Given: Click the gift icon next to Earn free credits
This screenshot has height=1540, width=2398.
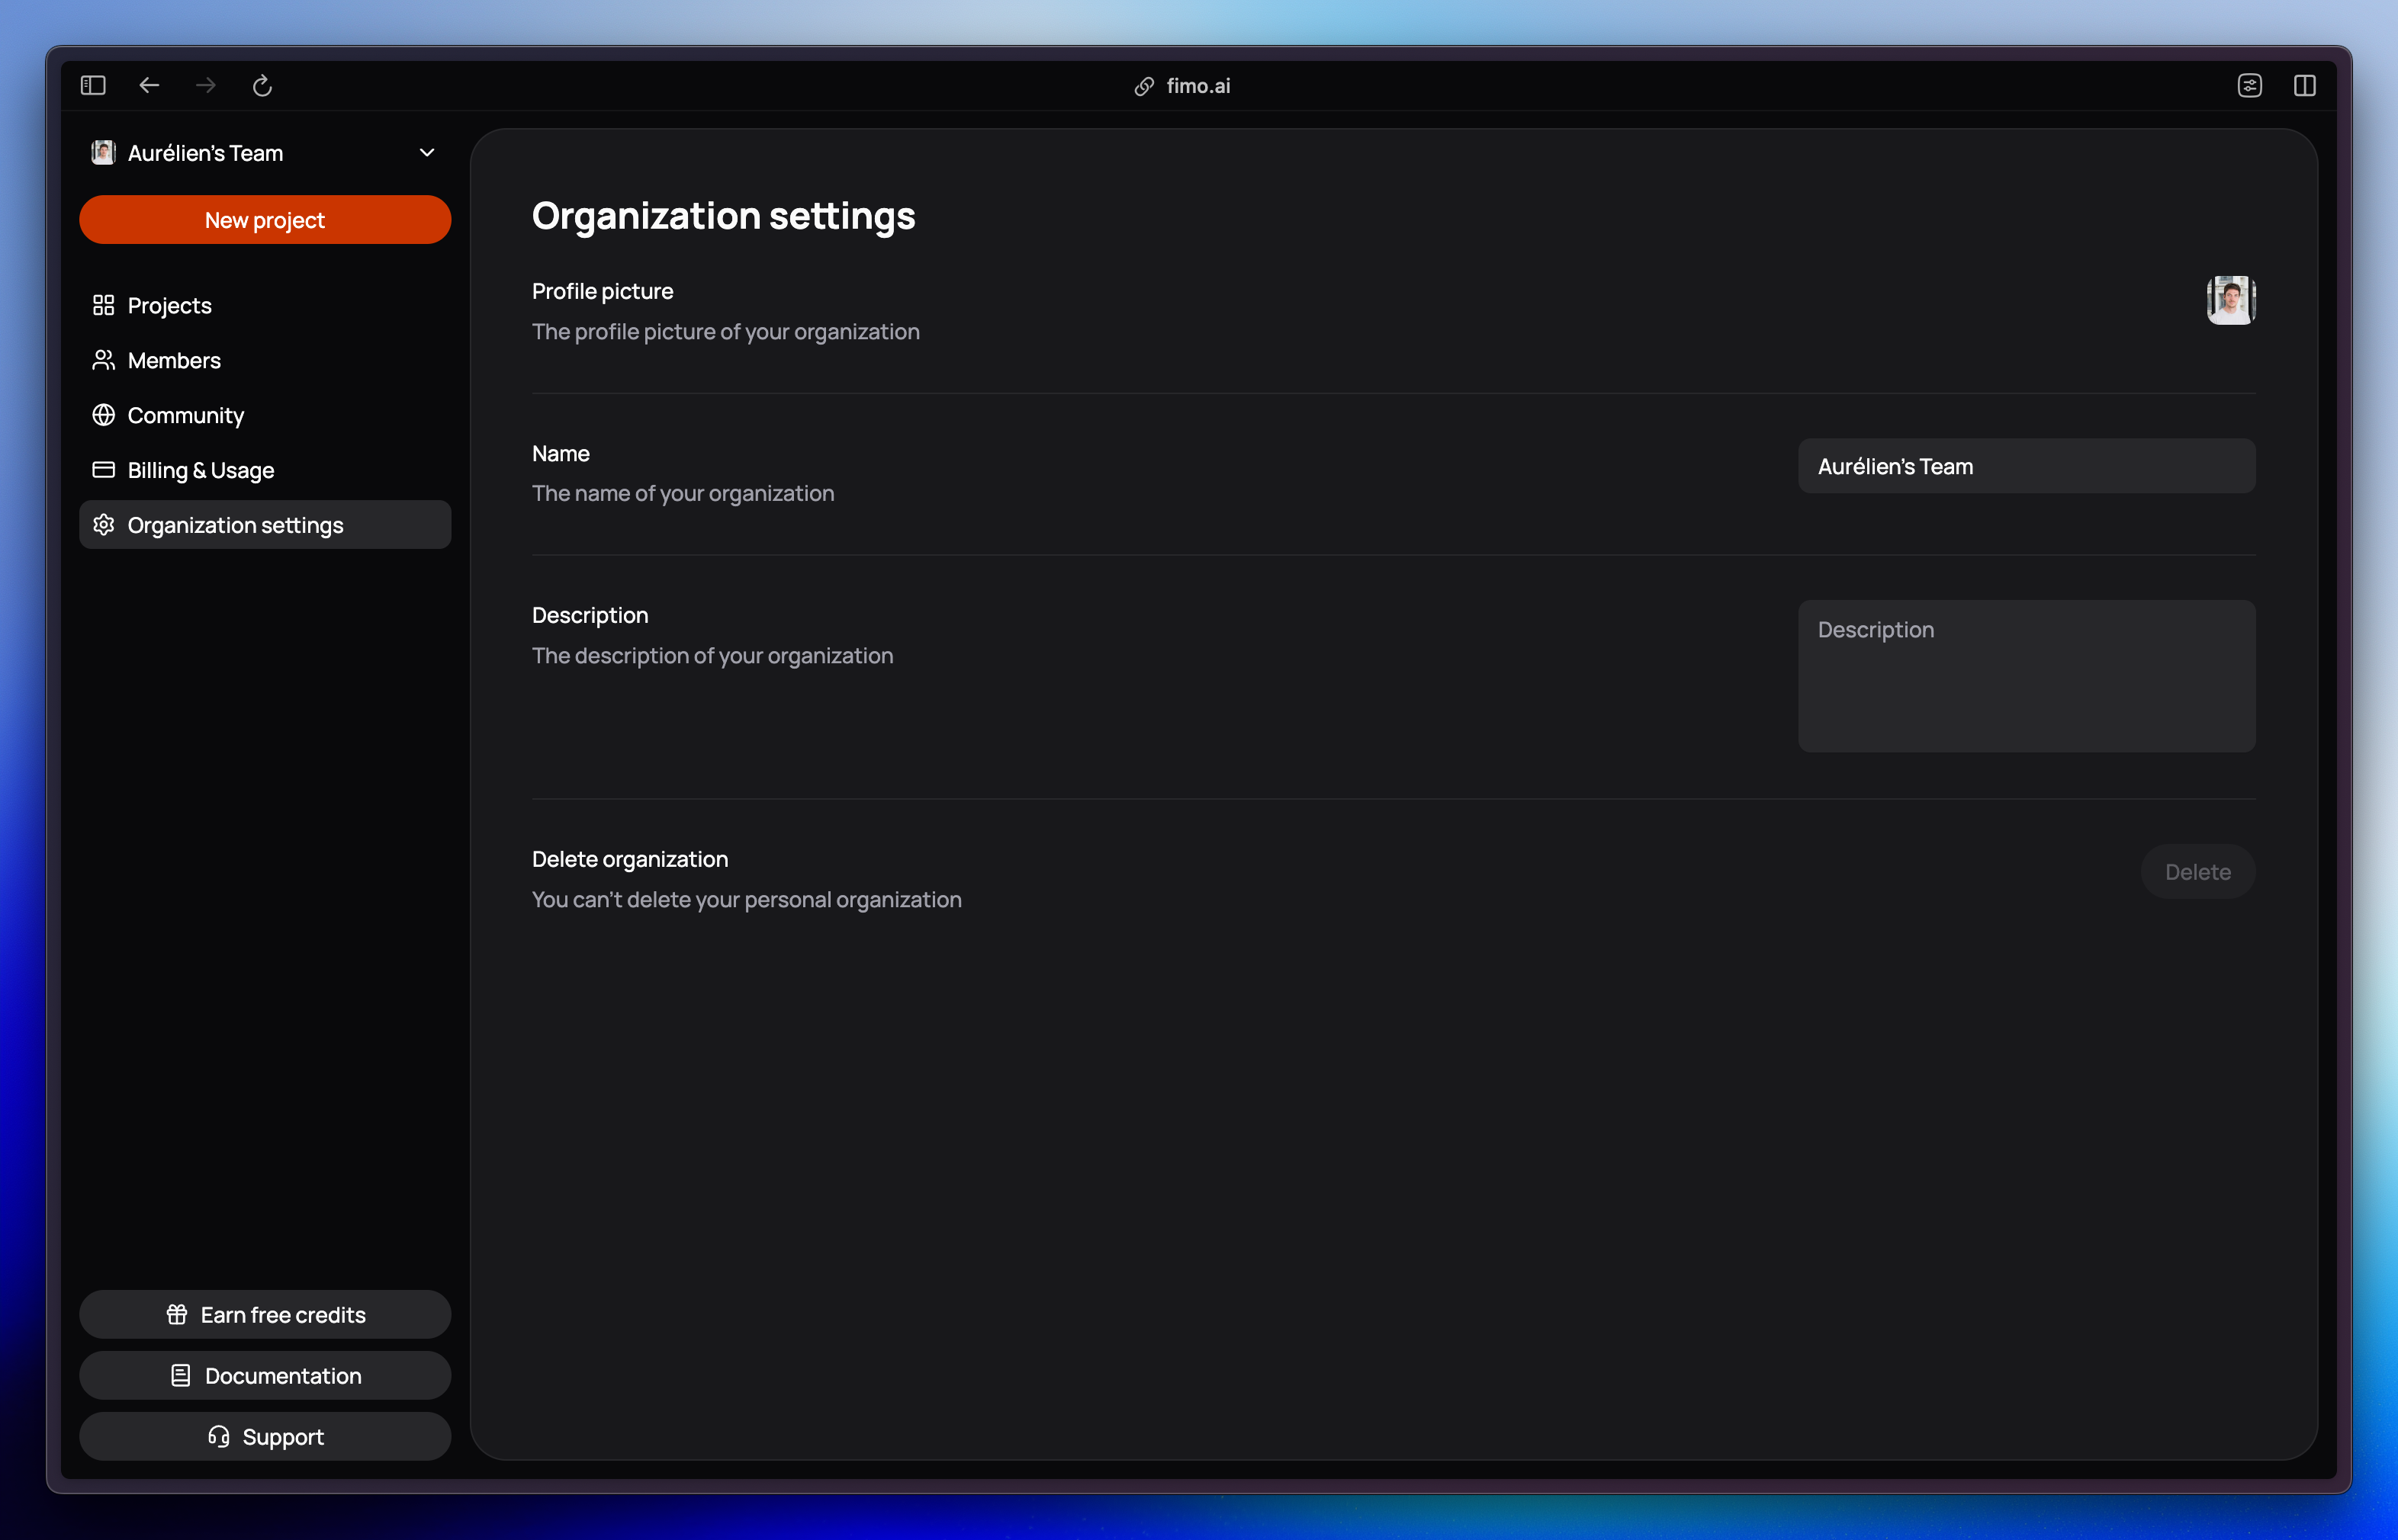Looking at the screenshot, I should pos(177,1314).
